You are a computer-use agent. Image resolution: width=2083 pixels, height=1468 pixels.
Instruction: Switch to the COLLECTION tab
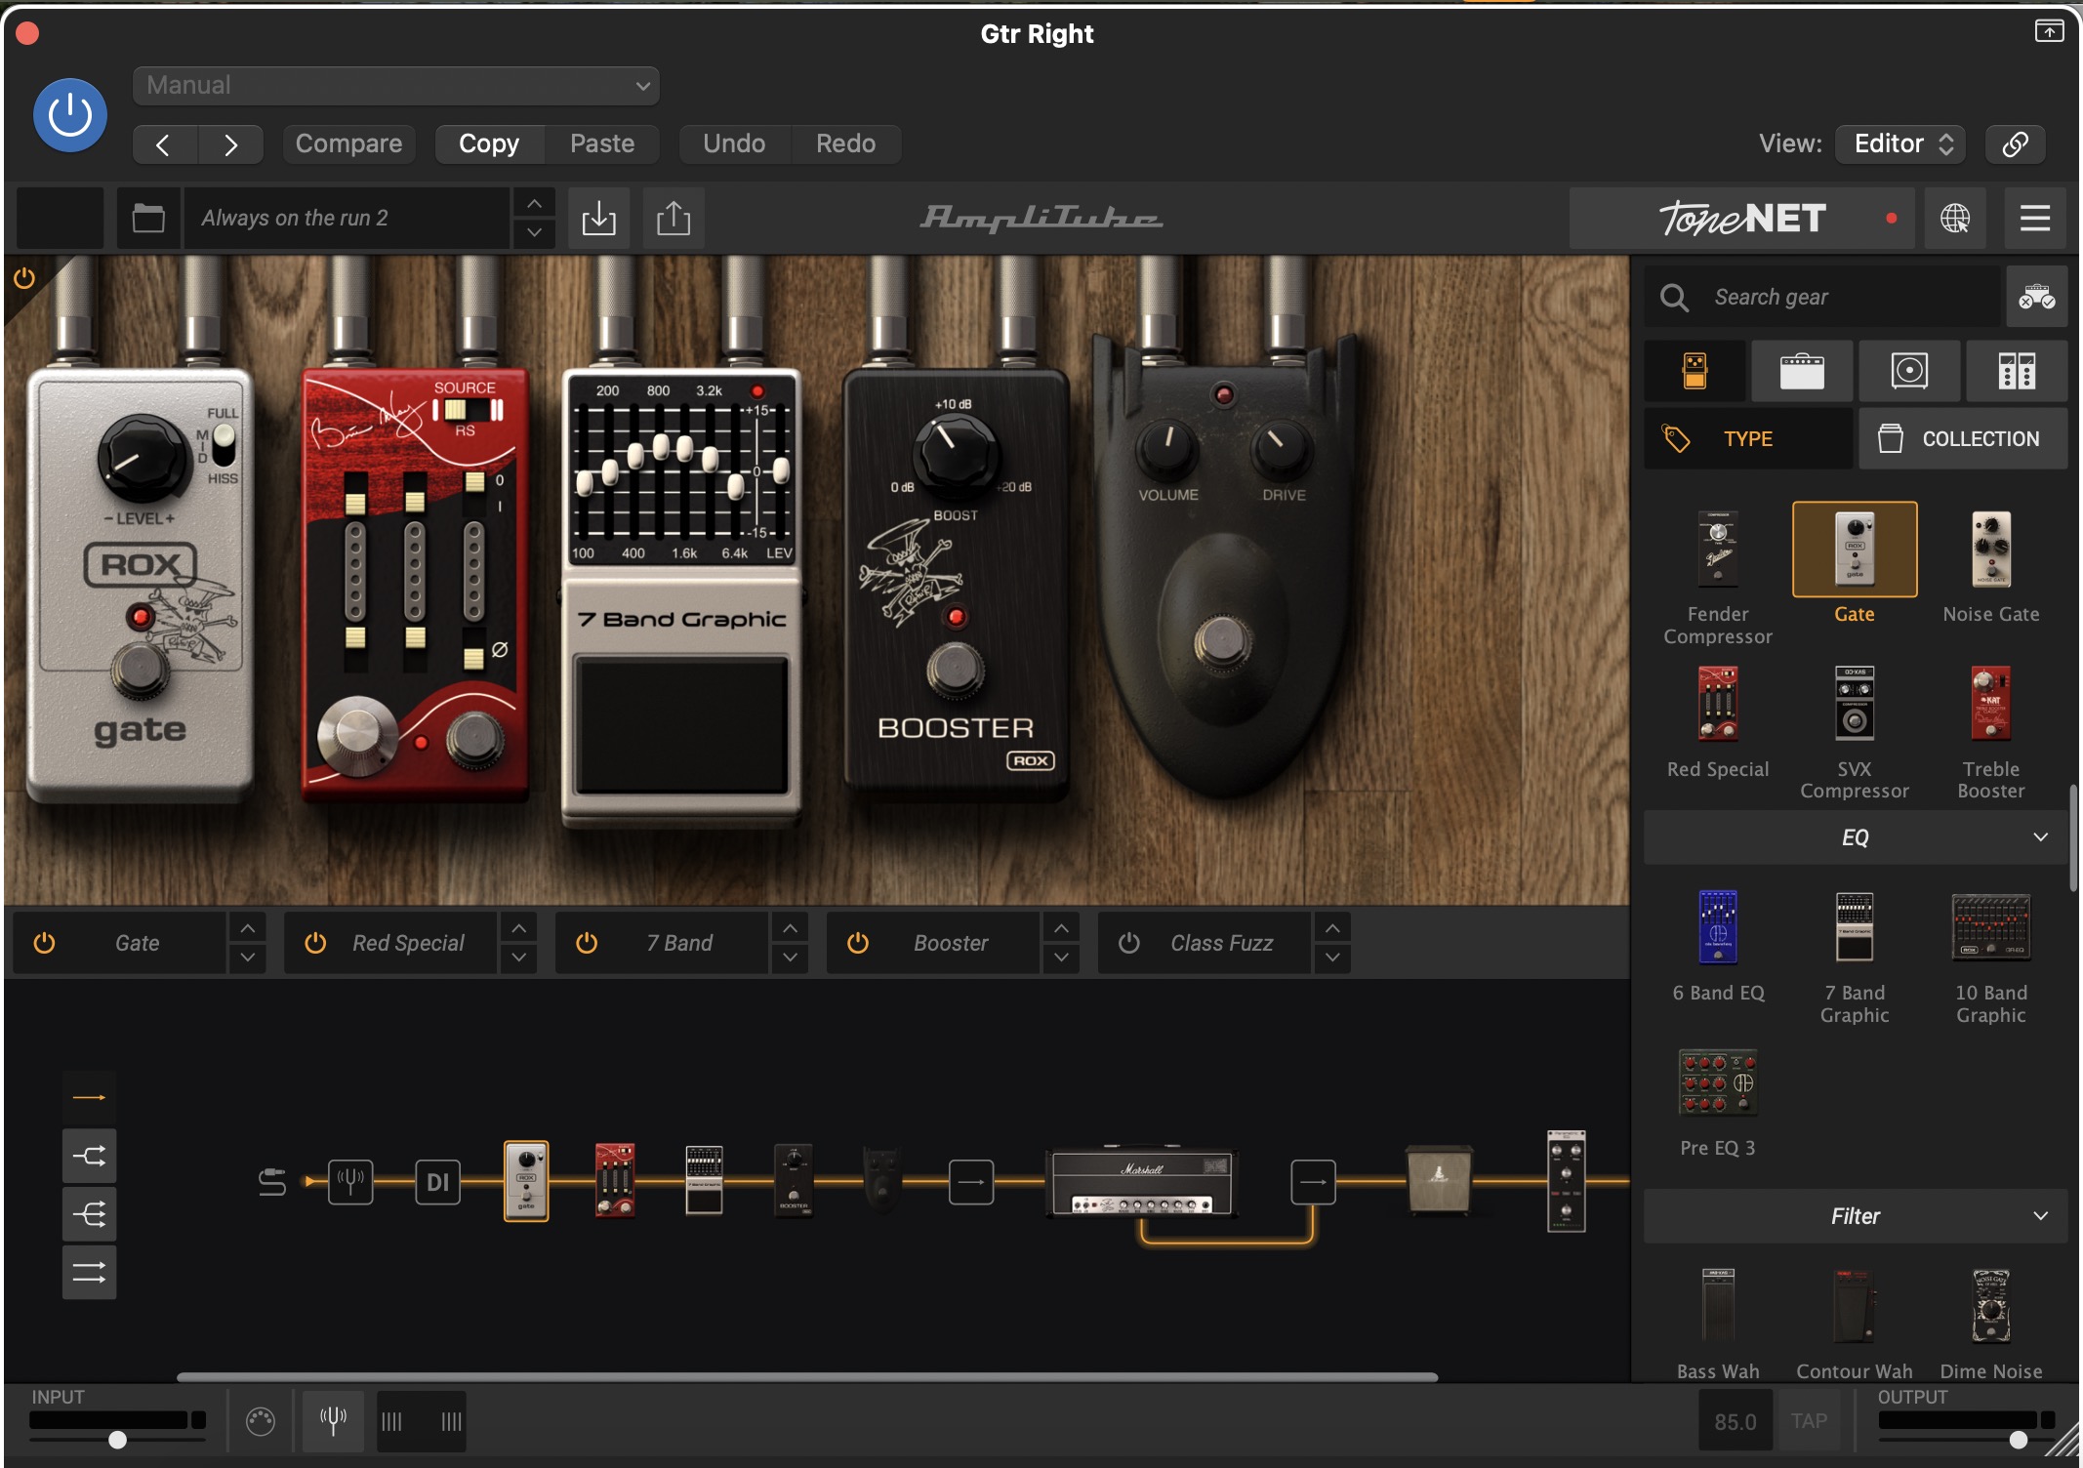(x=1963, y=439)
